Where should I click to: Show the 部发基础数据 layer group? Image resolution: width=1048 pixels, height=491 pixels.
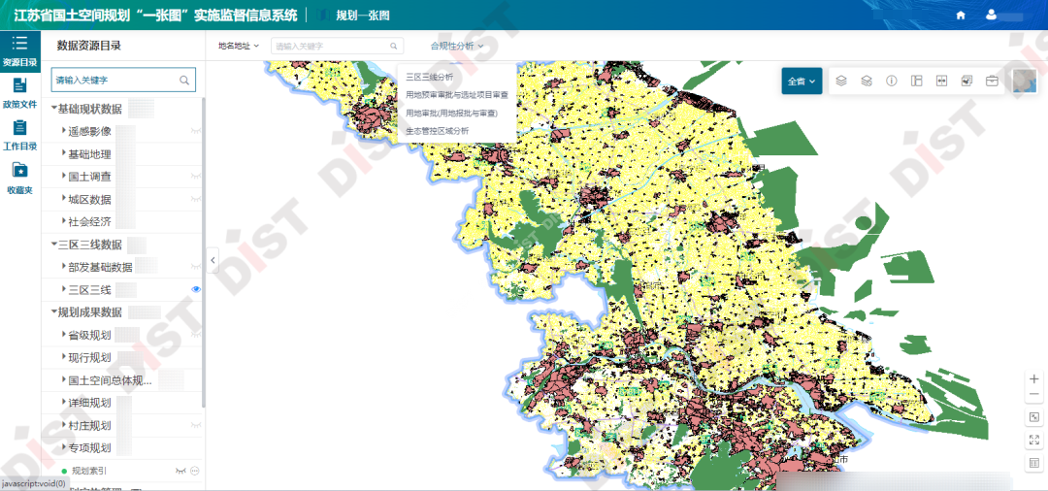click(196, 267)
